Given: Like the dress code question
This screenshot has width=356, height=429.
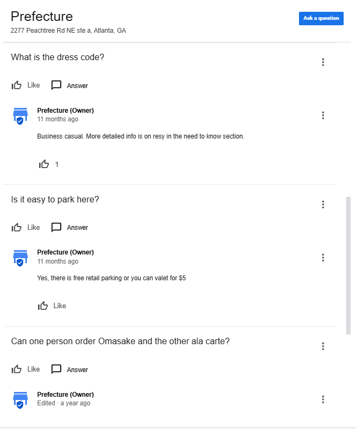Looking at the screenshot, I should tap(26, 85).
